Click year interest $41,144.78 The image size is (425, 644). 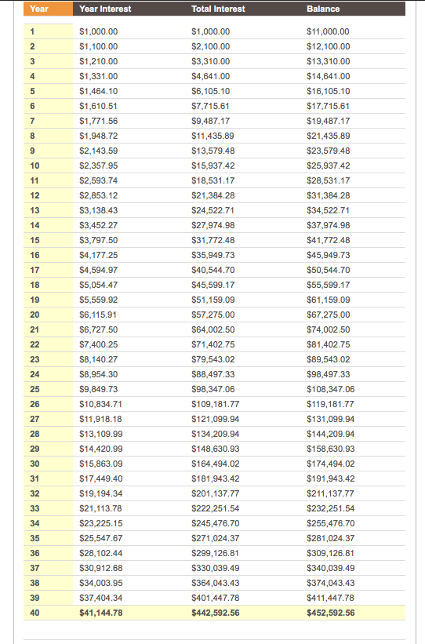tap(101, 613)
